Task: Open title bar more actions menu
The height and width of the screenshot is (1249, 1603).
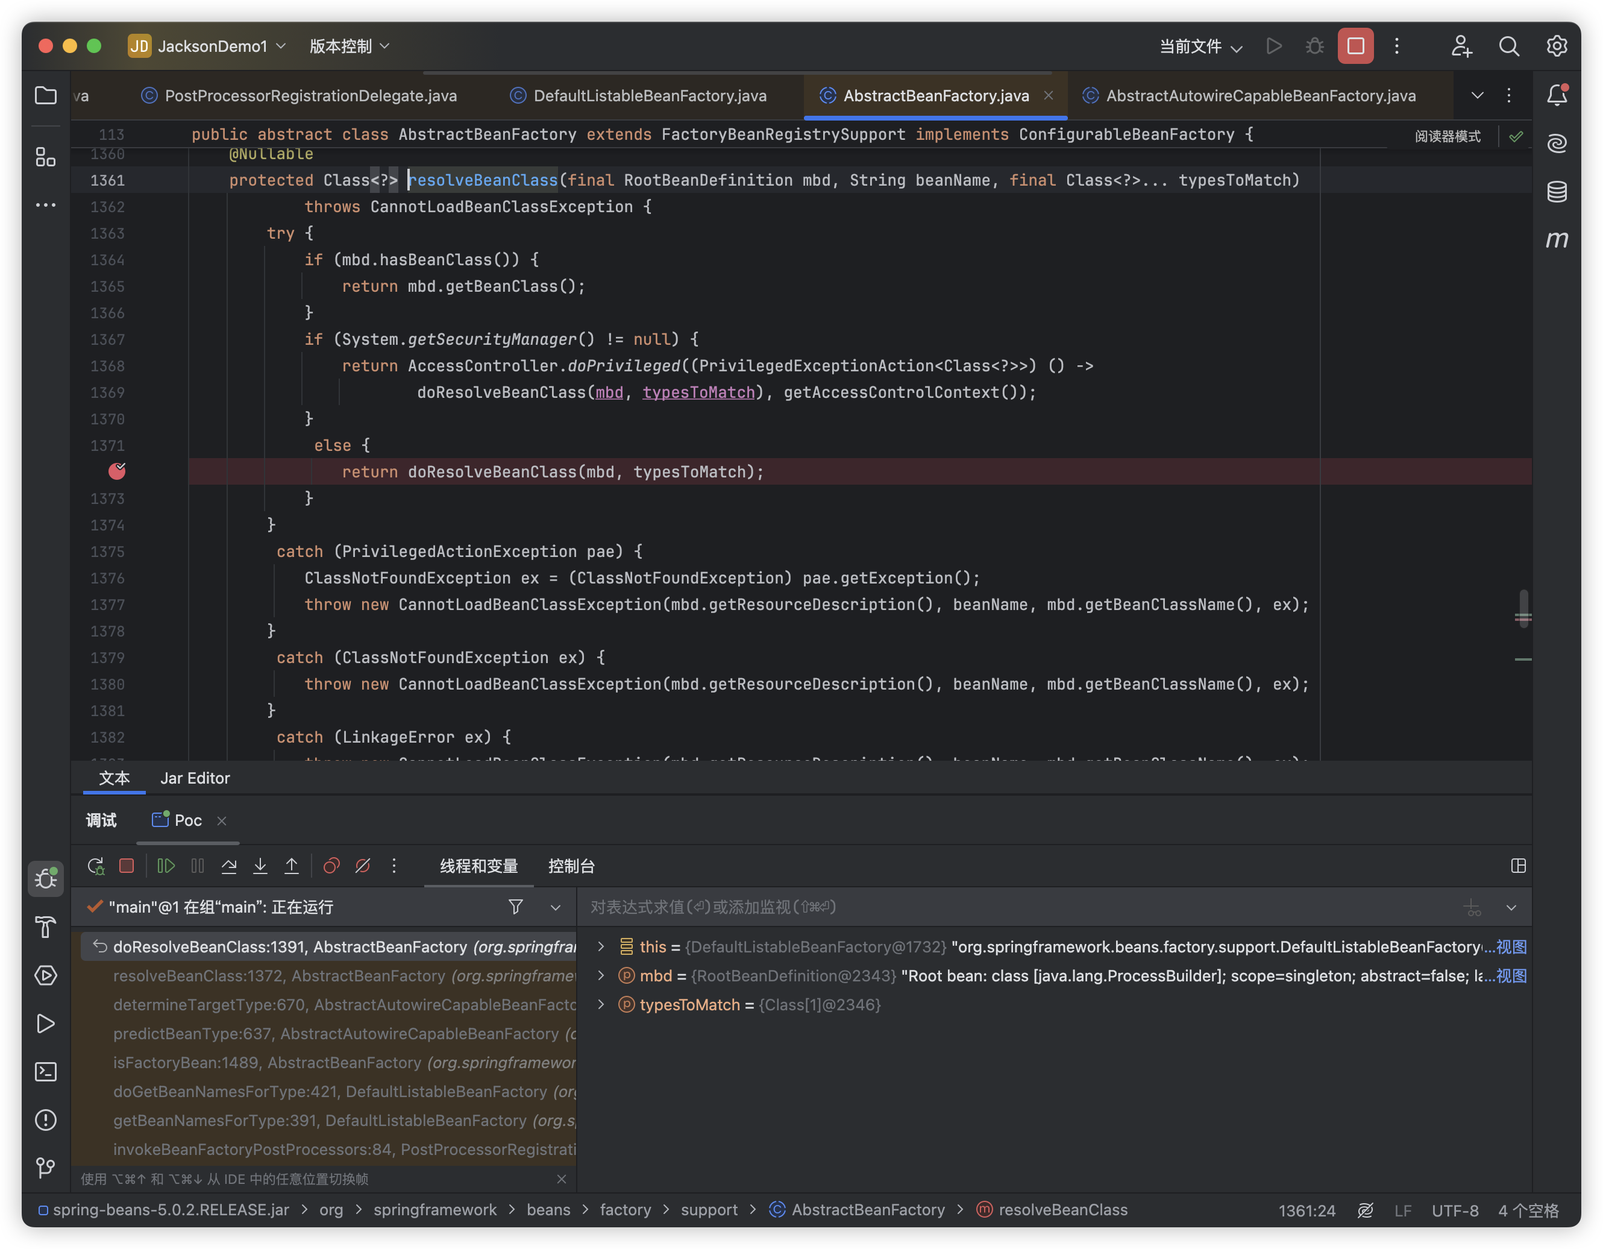Action: coord(1397,46)
